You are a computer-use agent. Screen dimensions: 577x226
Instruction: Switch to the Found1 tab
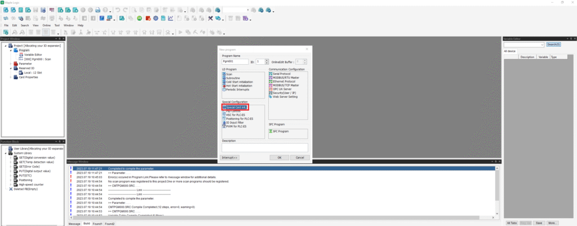(x=97, y=223)
